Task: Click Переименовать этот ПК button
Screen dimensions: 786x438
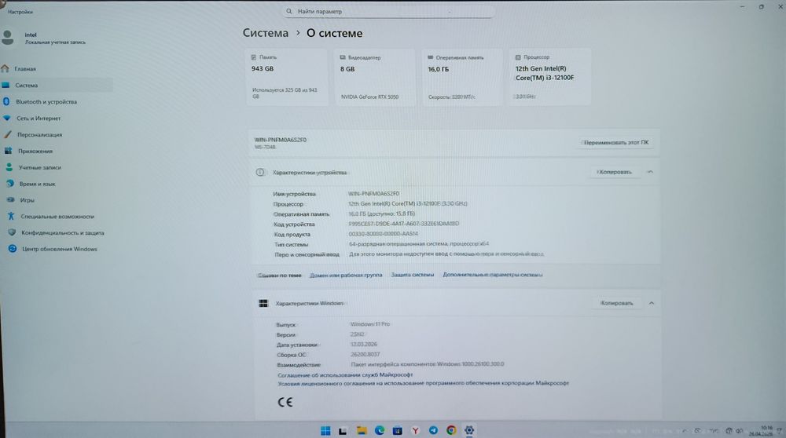Action: 615,143
